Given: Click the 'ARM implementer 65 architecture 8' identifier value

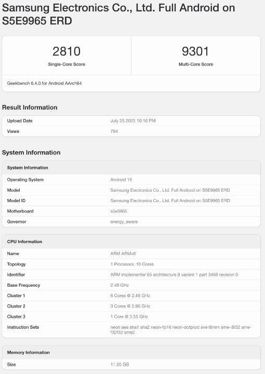Looking at the screenshot, I should [174, 275].
